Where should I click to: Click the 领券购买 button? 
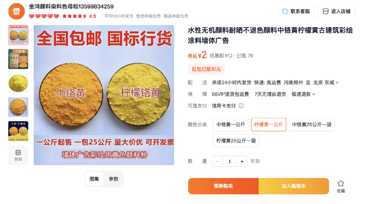(x=223, y=186)
